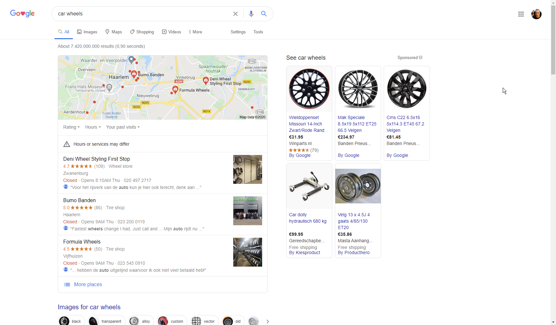The height and width of the screenshot is (325, 556).
Task: Open the Rating filter dropdown
Action: click(71, 127)
